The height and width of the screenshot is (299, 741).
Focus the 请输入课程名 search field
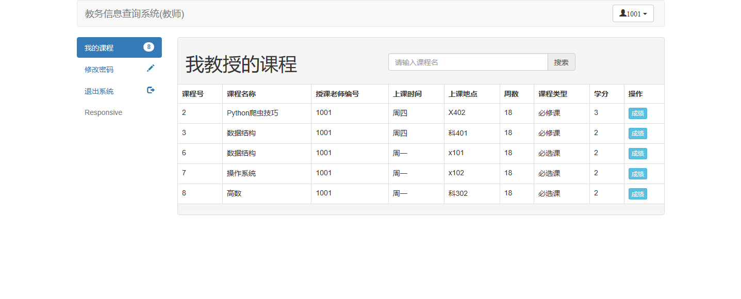click(468, 62)
